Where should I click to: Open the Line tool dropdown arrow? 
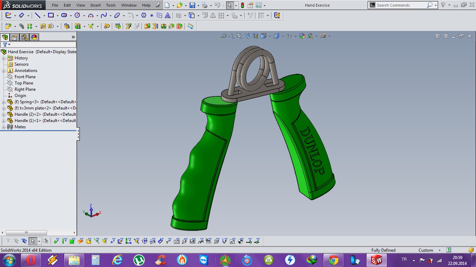click(44, 16)
